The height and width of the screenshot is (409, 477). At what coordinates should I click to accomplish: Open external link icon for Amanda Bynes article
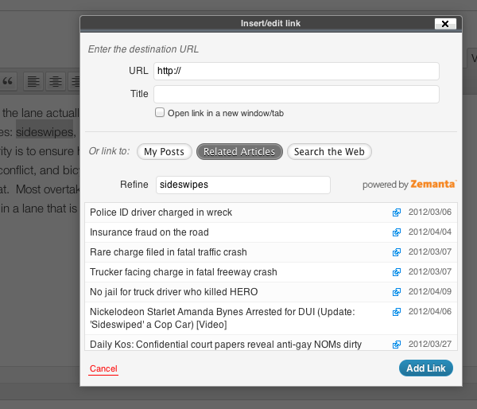click(x=397, y=312)
